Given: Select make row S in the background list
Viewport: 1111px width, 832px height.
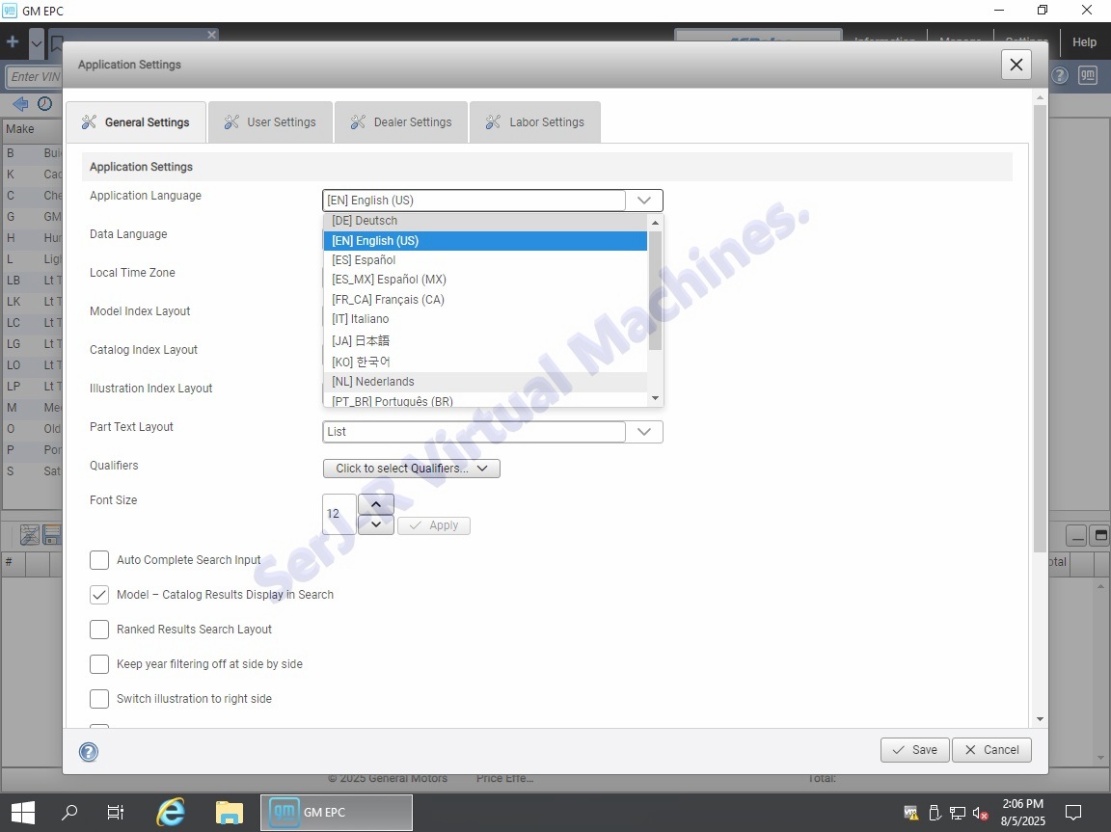Looking at the screenshot, I should coord(33,470).
